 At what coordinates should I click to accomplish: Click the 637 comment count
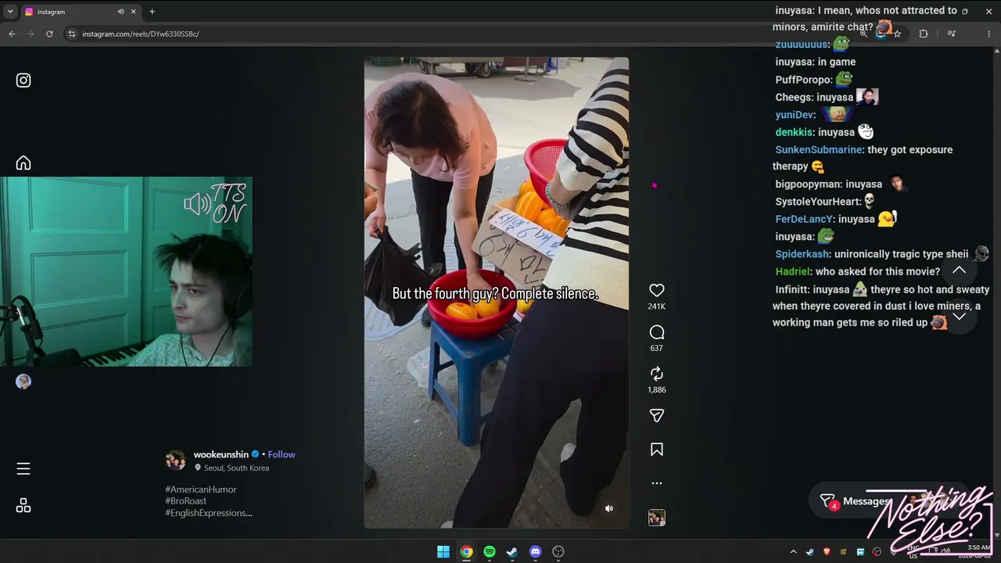coord(657,348)
